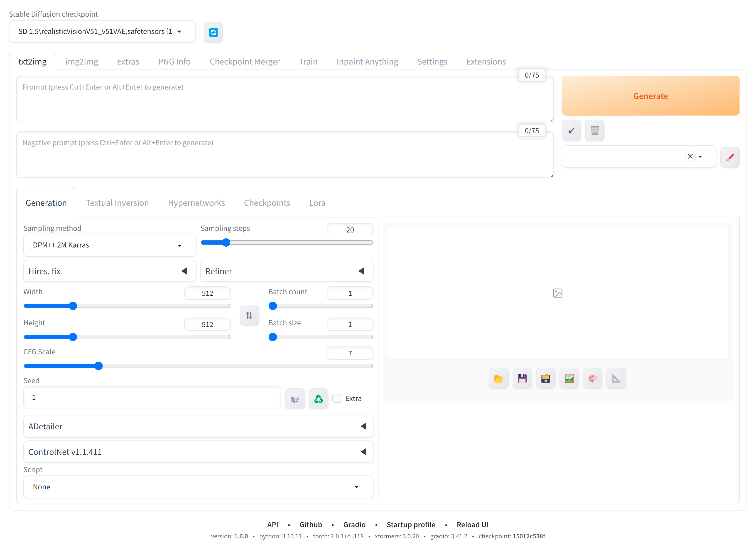Image resolution: width=756 pixels, height=550 pixels.
Task: Switch to the img2img tab
Action: click(82, 62)
